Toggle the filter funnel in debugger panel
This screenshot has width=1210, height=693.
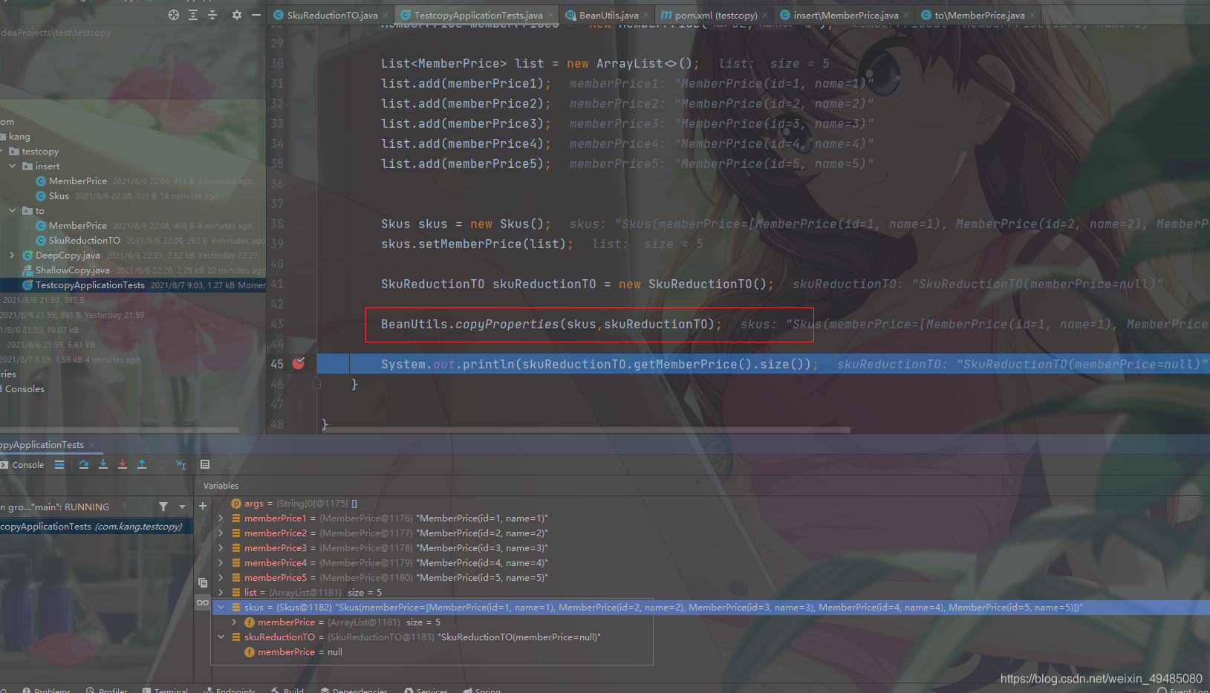pyautogui.click(x=163, y=507)
